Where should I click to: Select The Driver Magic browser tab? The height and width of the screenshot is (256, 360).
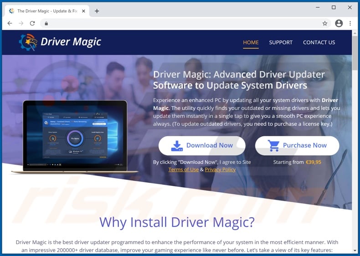47,11
